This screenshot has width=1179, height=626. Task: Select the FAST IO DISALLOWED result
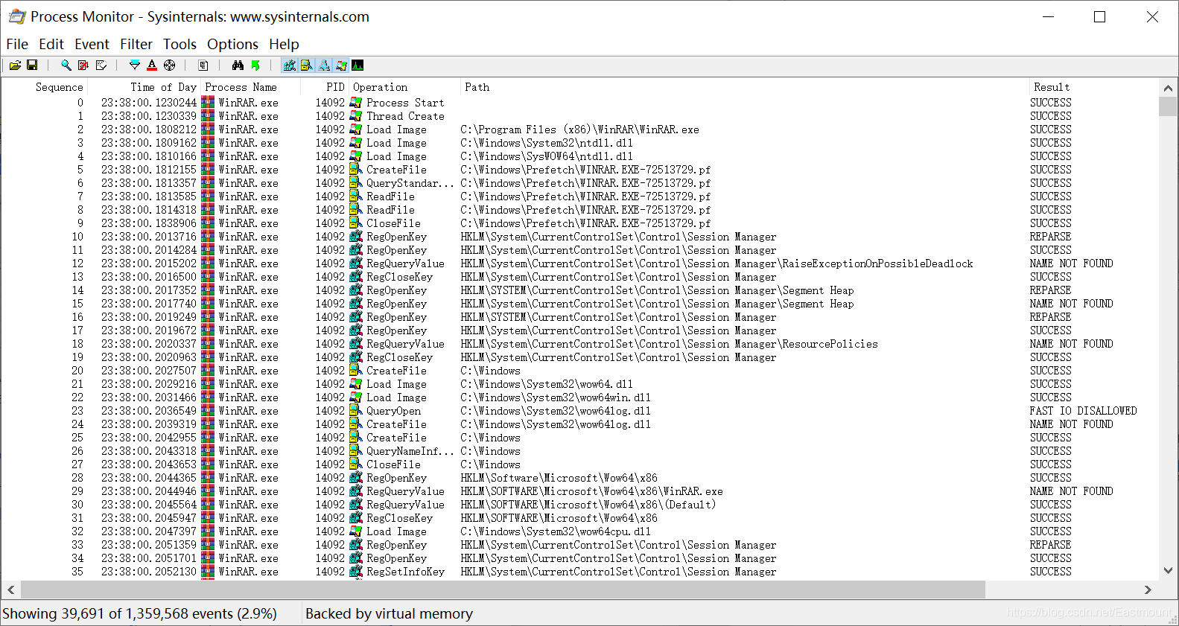1084,411
